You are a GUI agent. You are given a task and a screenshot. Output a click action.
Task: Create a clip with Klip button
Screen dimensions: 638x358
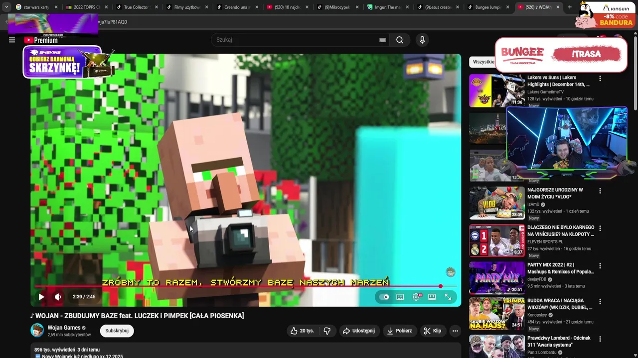[x=432, y=331]
